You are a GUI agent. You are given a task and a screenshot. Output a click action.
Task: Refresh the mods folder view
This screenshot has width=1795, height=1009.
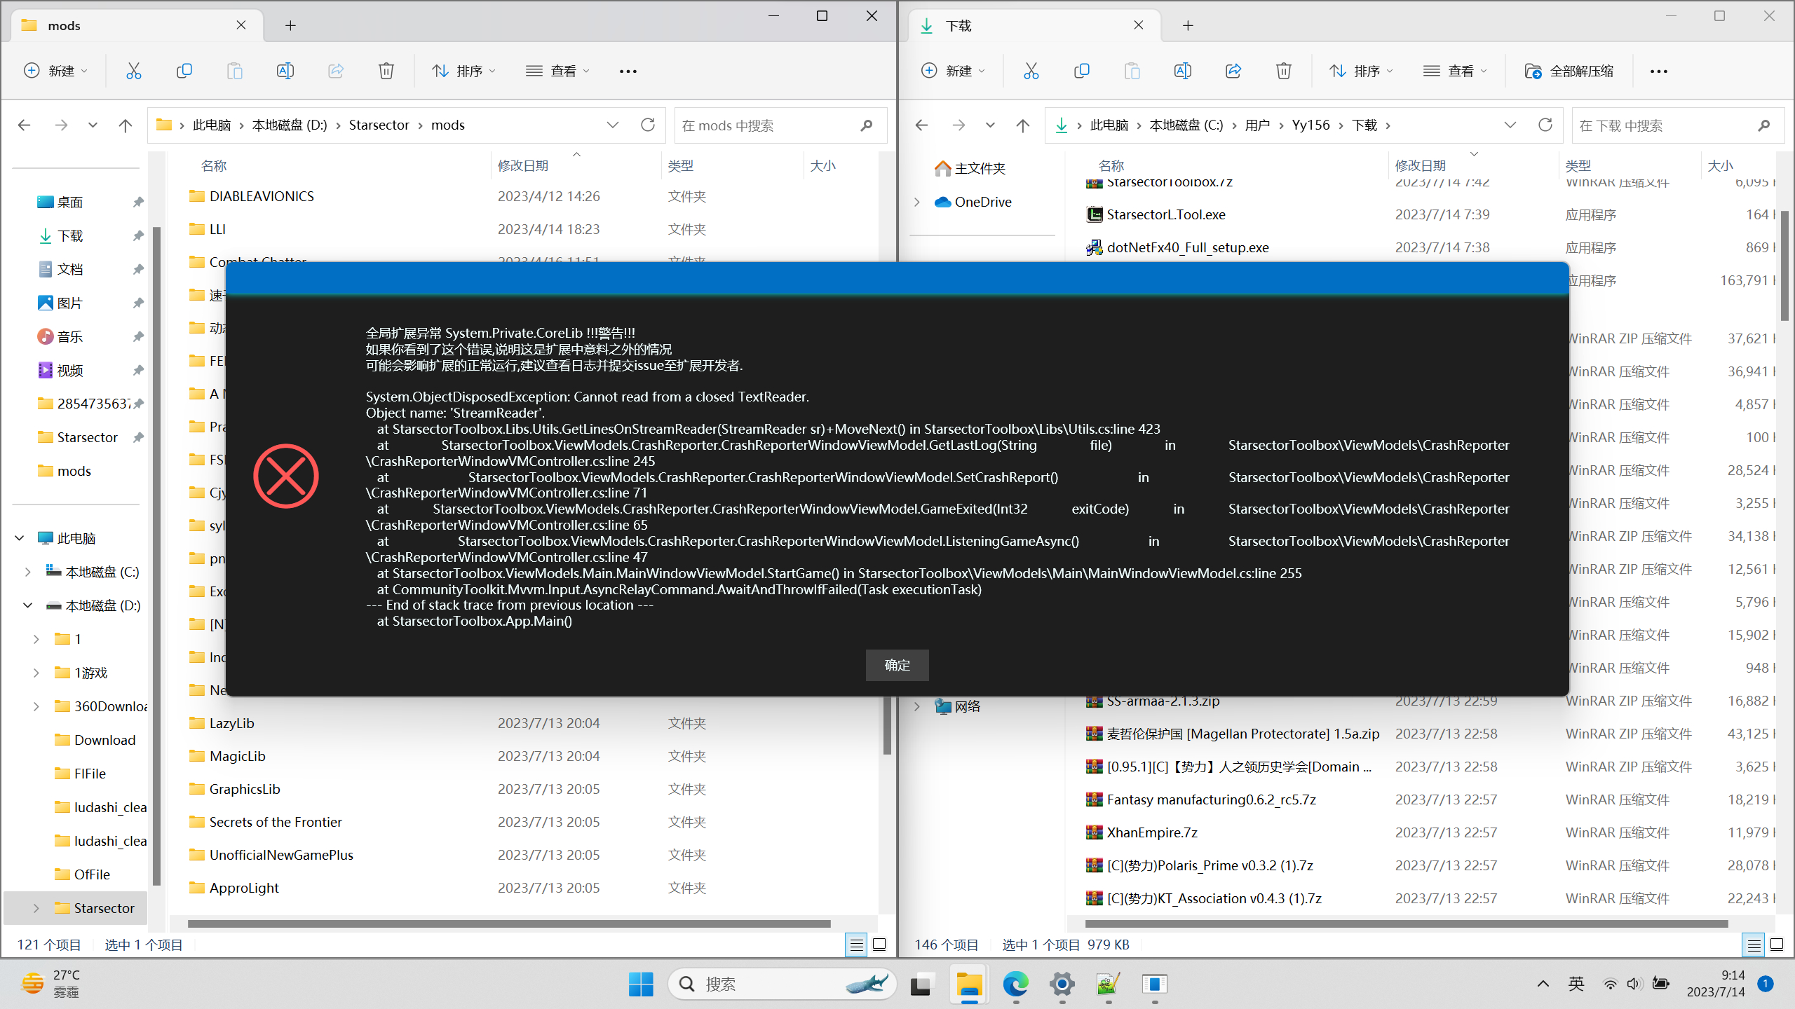click(x=648, y=125)
